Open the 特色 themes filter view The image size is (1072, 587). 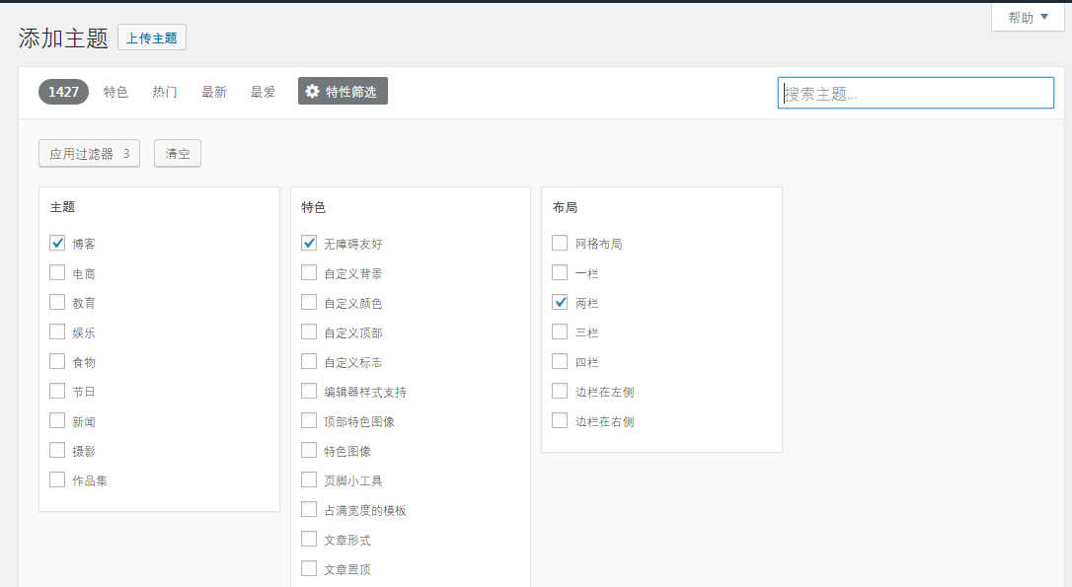tap(115, 92)
